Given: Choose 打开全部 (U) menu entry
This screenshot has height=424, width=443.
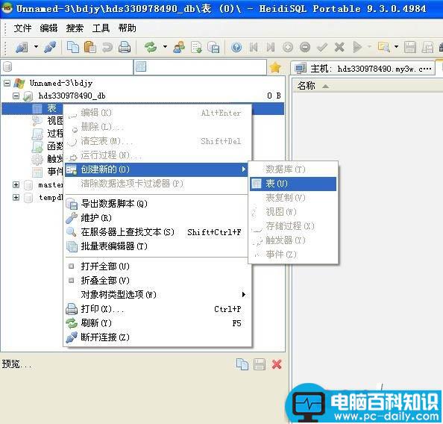Looking at the screenshot, I should (156, 266).
